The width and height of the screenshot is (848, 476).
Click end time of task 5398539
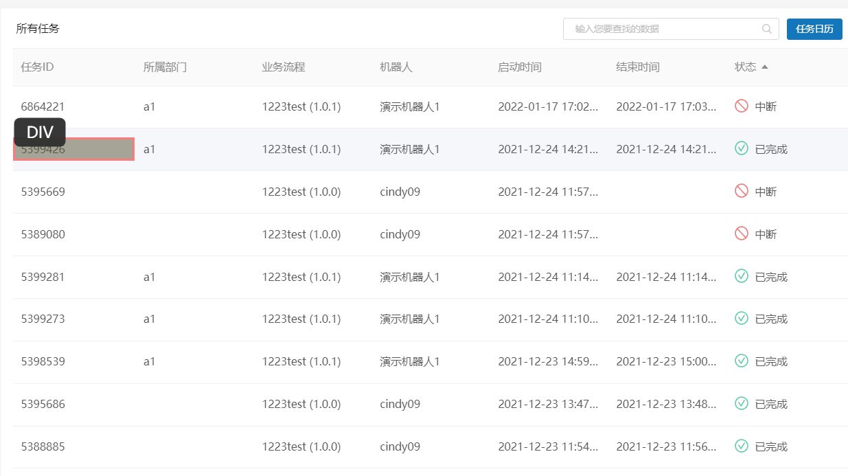(666, 361)
